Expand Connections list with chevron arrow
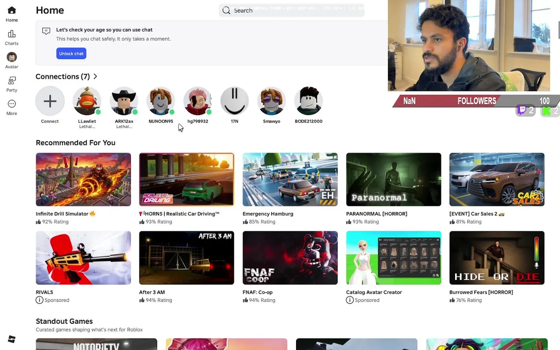Screen dimensions: 560x350 tap(95, 76)
